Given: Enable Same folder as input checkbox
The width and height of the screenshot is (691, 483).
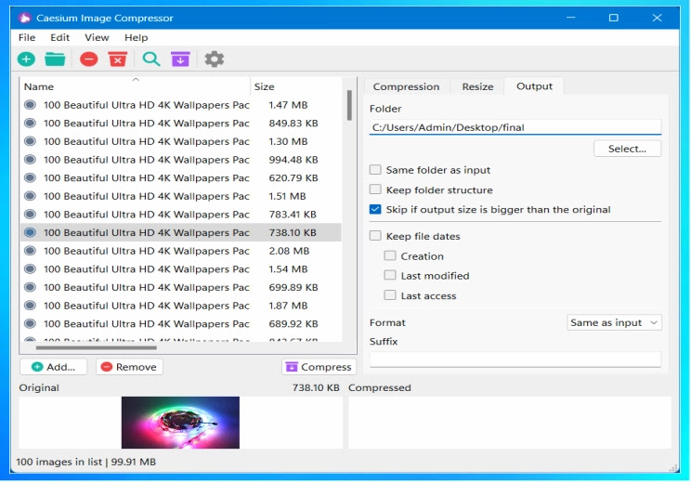Looking at the screenshot, I should tap(375, 170).
